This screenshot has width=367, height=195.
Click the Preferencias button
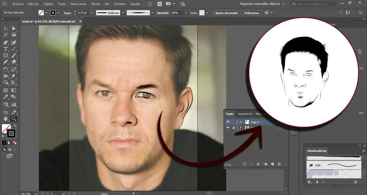point(252,13)
